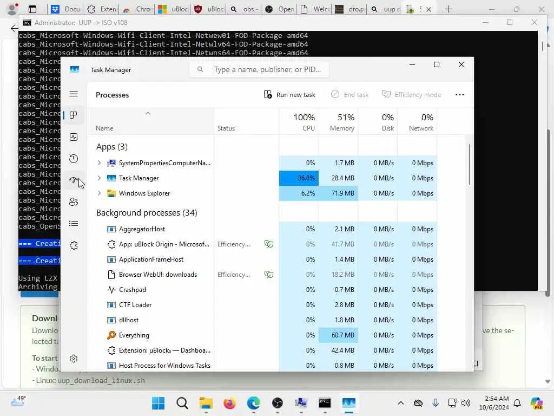Switch to the Chrome Web Store browser tab
Viewport: 554px width, 416px height.
(x=137, y=9)
